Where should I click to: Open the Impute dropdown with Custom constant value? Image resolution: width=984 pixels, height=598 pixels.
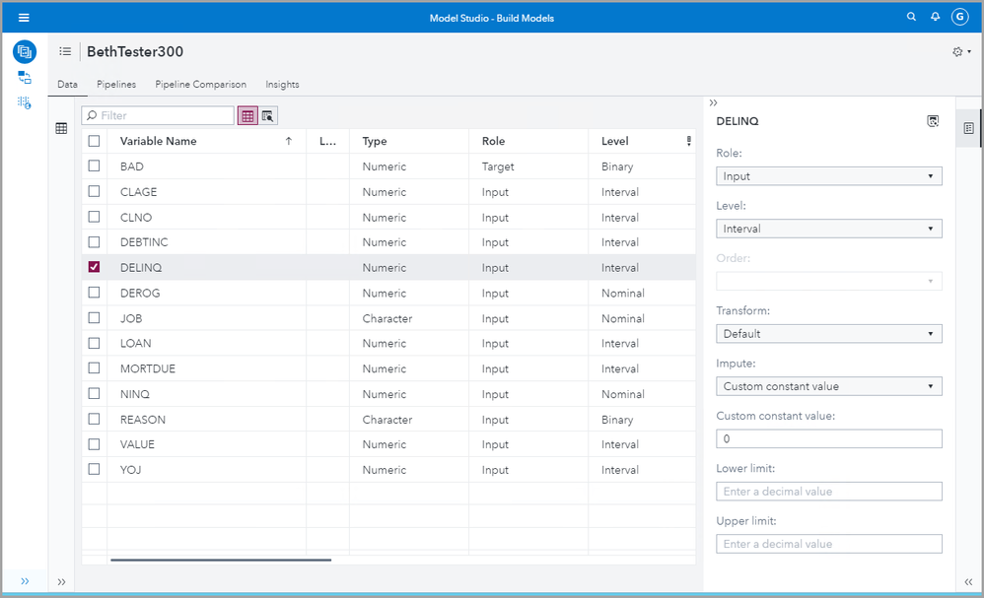[828, 386]
